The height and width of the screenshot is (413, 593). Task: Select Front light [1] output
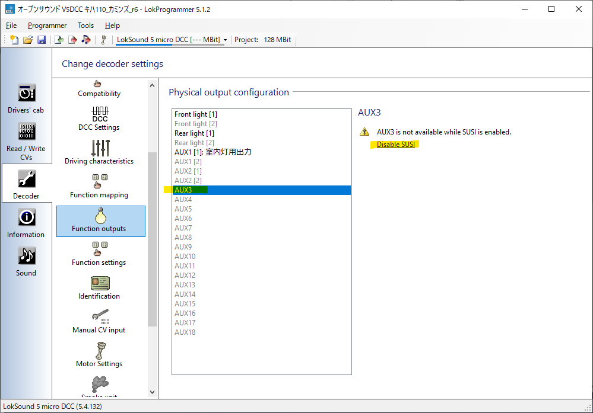tap(261, 114)
